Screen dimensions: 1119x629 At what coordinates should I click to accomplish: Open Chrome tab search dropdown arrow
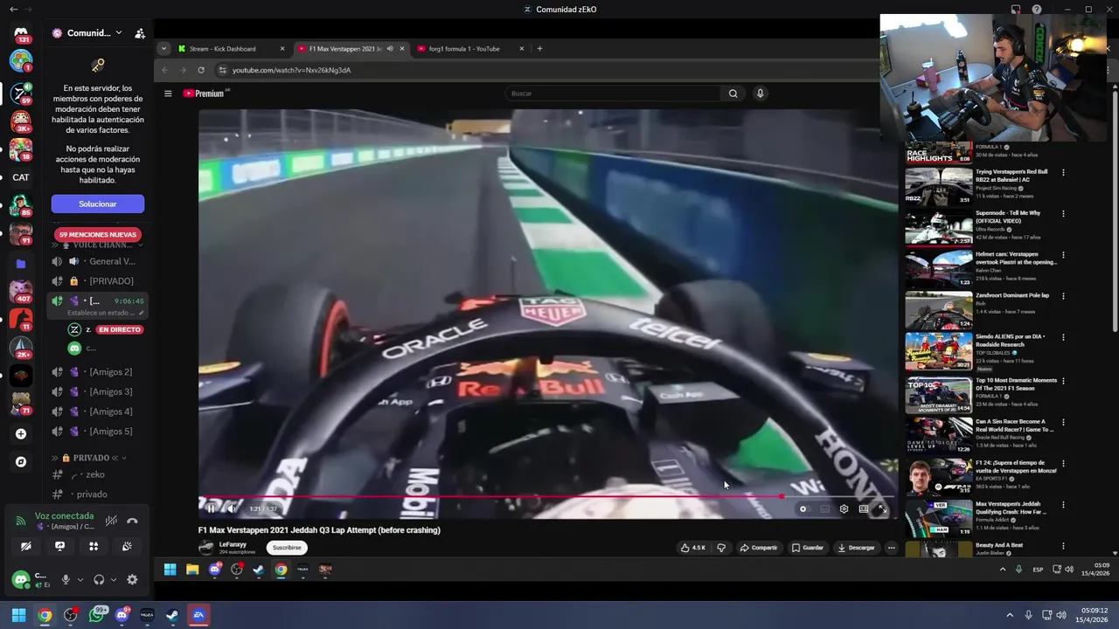click(163, 49)
